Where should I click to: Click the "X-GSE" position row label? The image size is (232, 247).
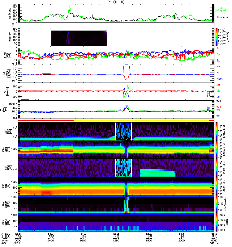point(5,234)
